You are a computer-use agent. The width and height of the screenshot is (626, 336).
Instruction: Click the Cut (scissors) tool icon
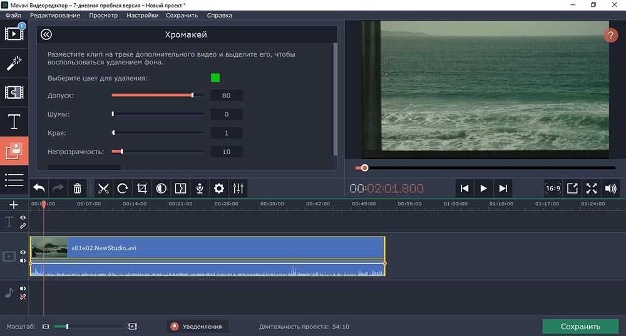click(x=104, y=188)
